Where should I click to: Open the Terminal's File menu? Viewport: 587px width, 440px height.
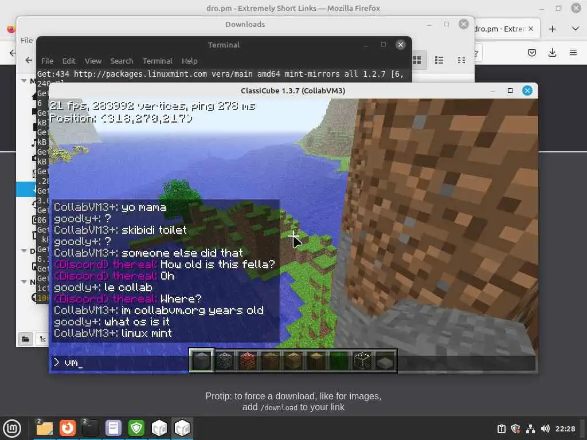(x=47, y=61)
